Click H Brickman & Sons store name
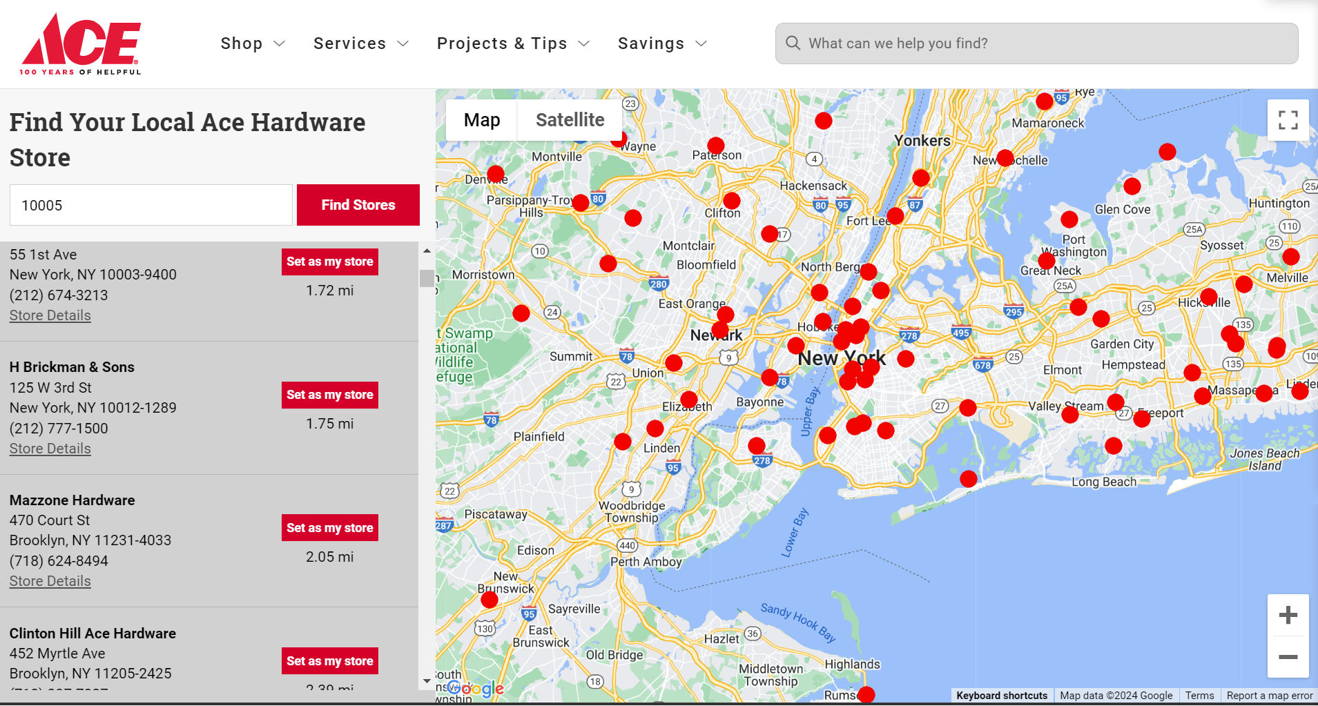Viewport: 1318px width, 706px height. pyautogui.click(x=72, y=367)
